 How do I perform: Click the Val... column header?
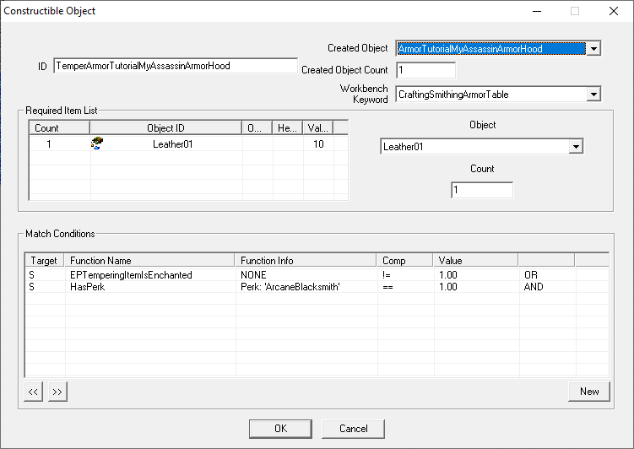click(x=317, y=127)
